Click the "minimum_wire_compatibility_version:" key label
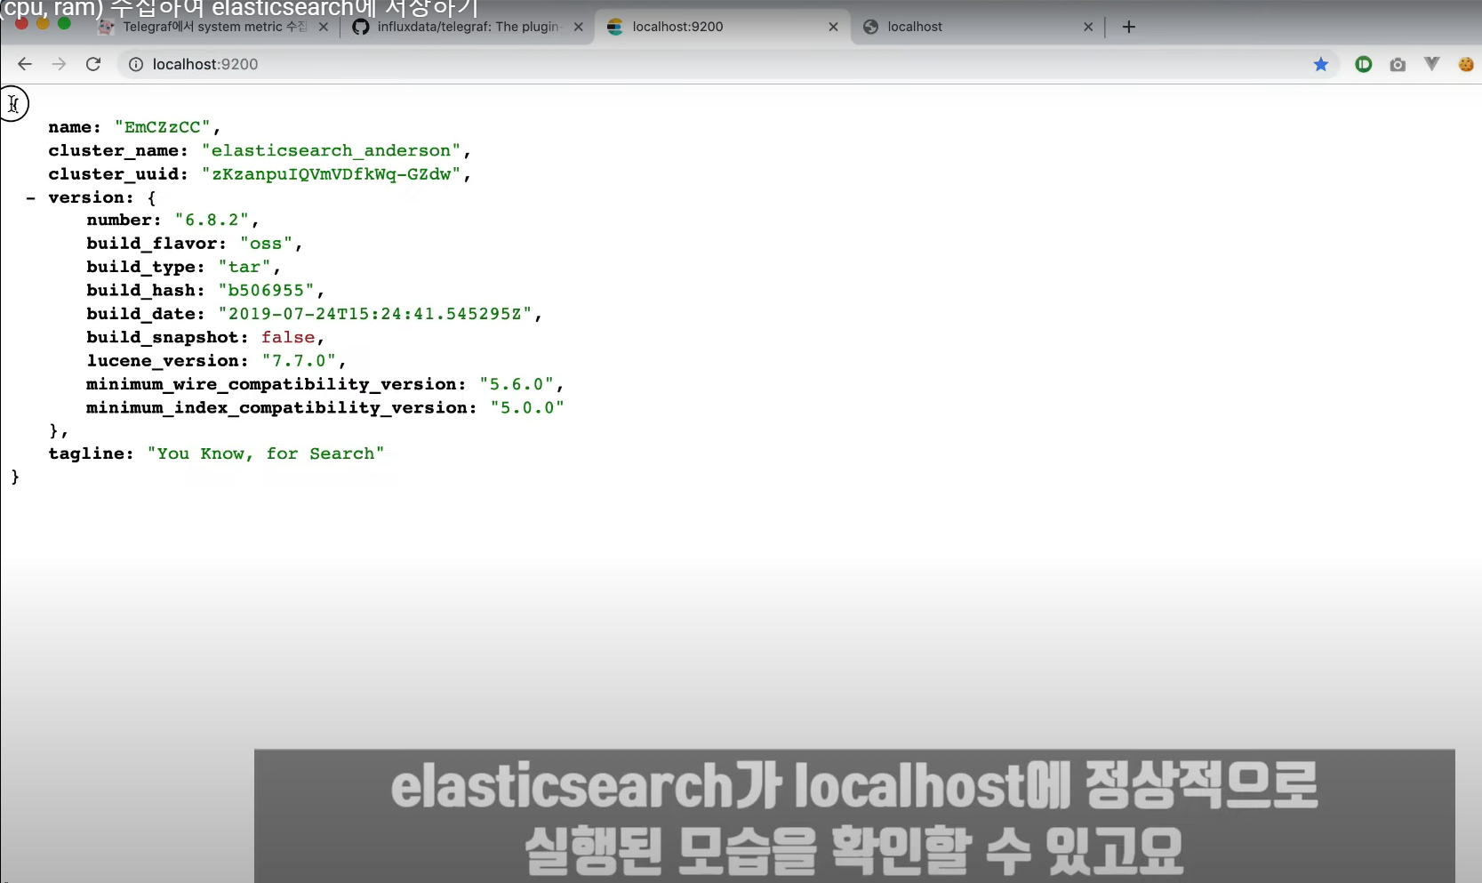1482x883 pixels. pyautogui.click(x=276, y=383)
